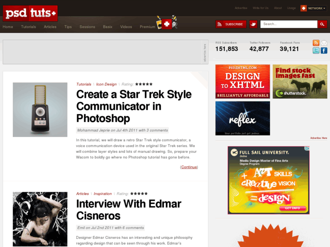330x247 pixels.
Task: Click the Premium plus badge icon
Action: point(167,24)
